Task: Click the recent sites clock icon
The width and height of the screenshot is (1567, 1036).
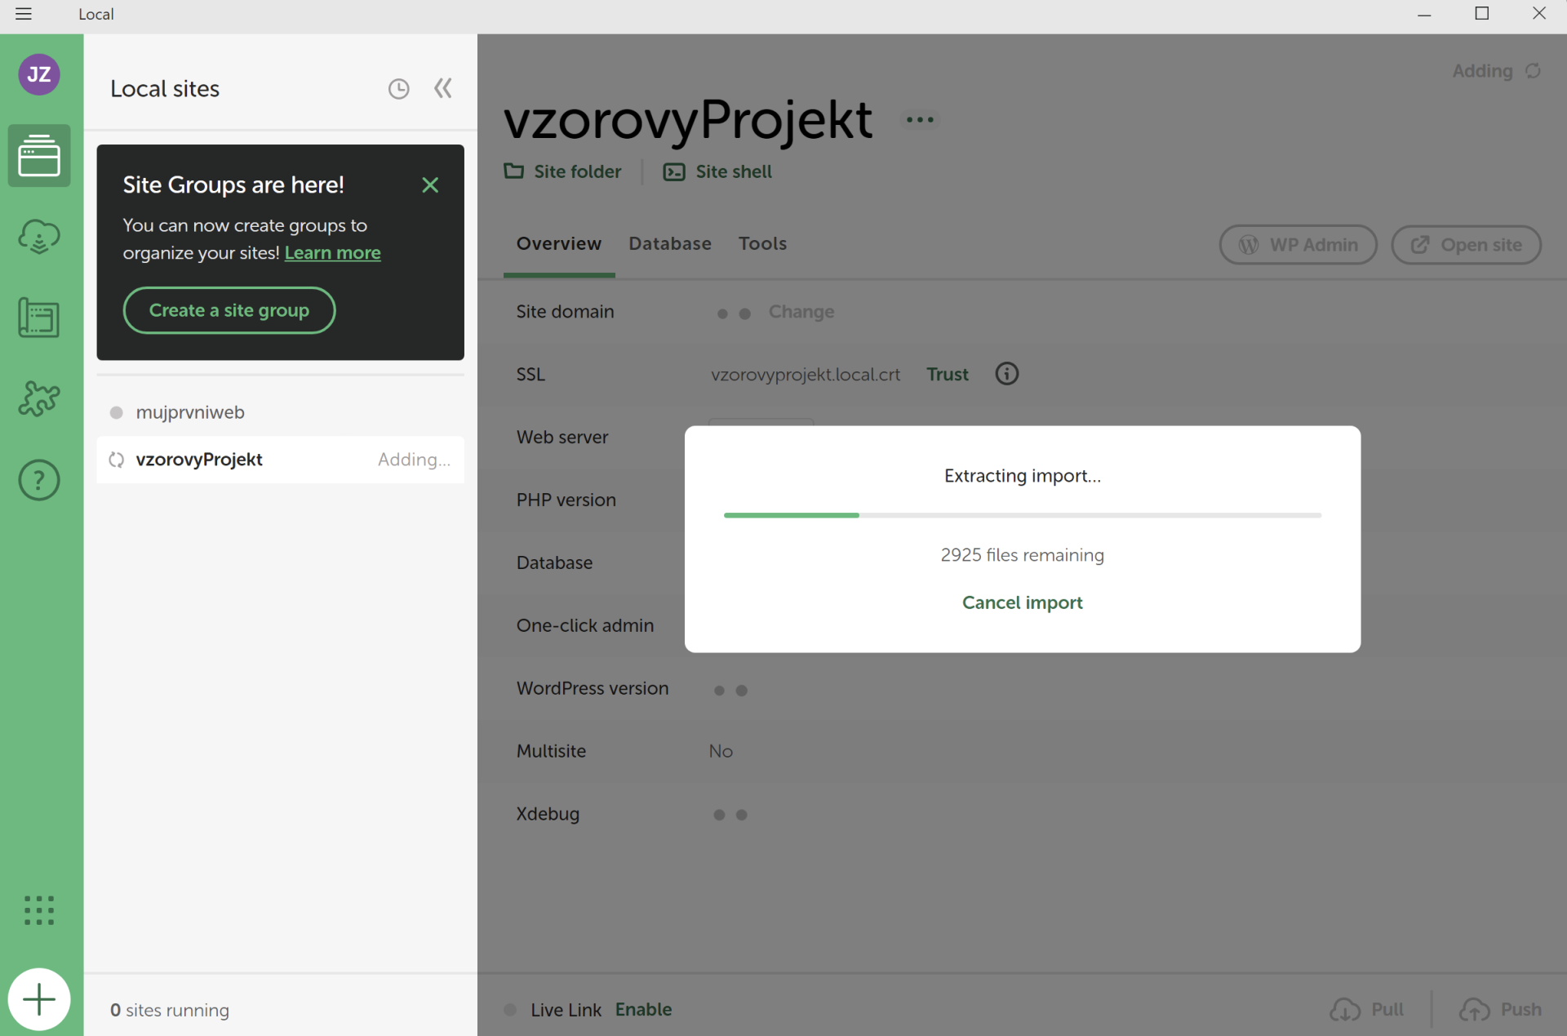Action: [x=399, y=88]
